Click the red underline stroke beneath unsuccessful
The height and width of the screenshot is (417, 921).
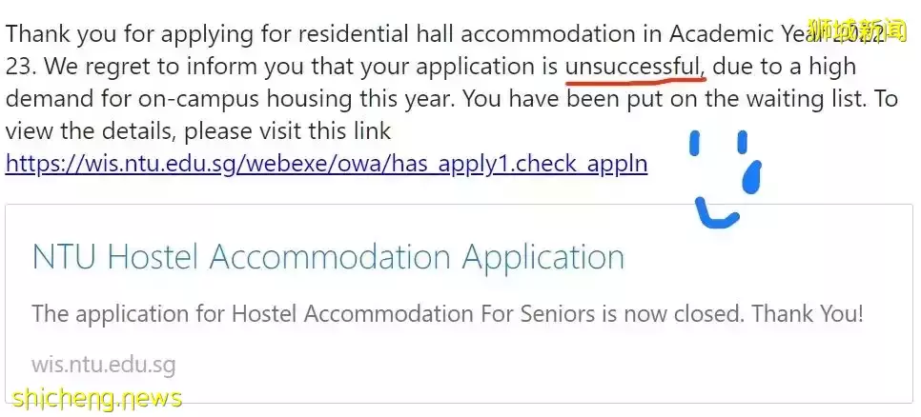[634, 80]
